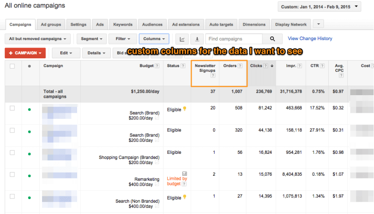Open the performance chart graph icon
The height and width of the screenshot is (214, 374).
(x=182, y=39)
